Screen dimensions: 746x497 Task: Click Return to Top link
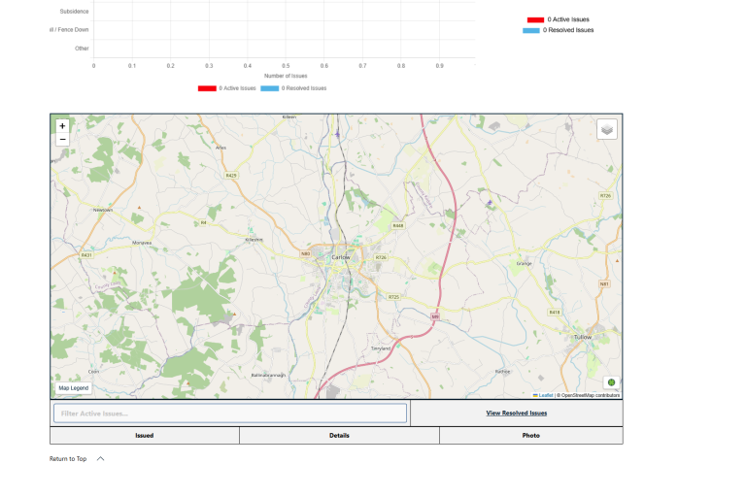tap(68, 459)
